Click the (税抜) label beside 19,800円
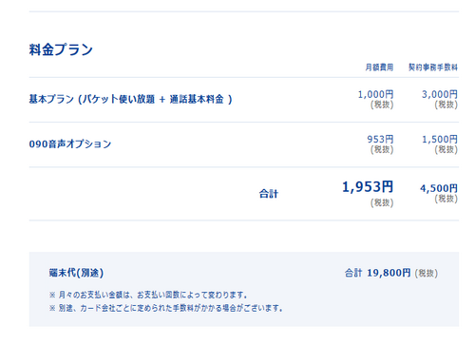Image resolution: width=475 pixels, height=344 pixels. pyautogui.click(x=427, y=273)
